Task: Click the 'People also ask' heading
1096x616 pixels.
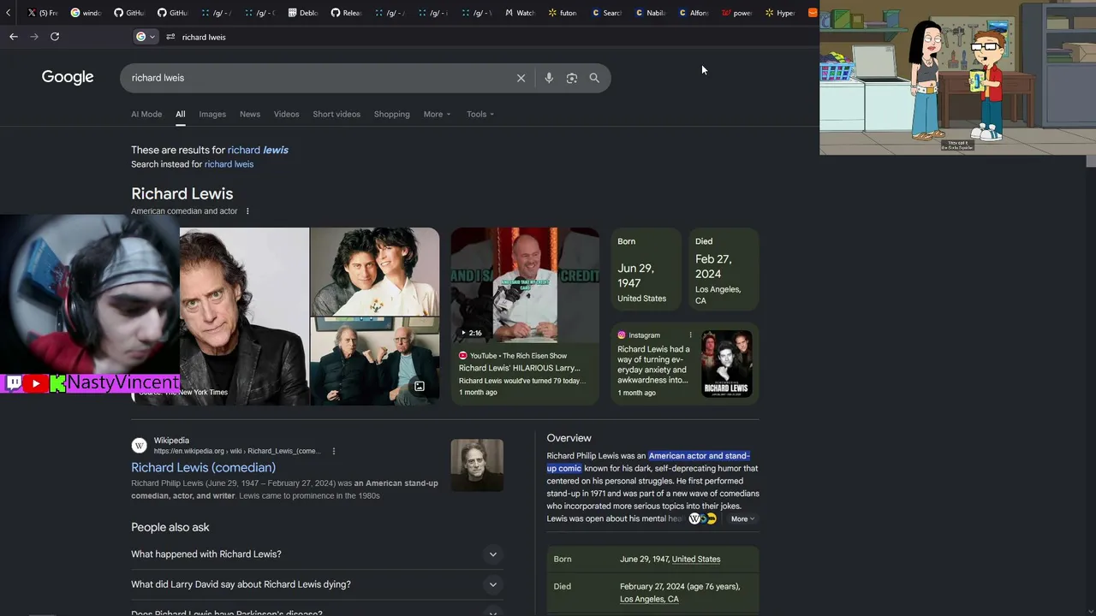Action: pyautogui.click(x=170, y=527)
